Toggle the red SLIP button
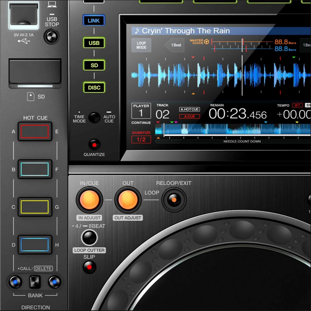This screenshot has width=311, height=311. (x=89, y=267)
